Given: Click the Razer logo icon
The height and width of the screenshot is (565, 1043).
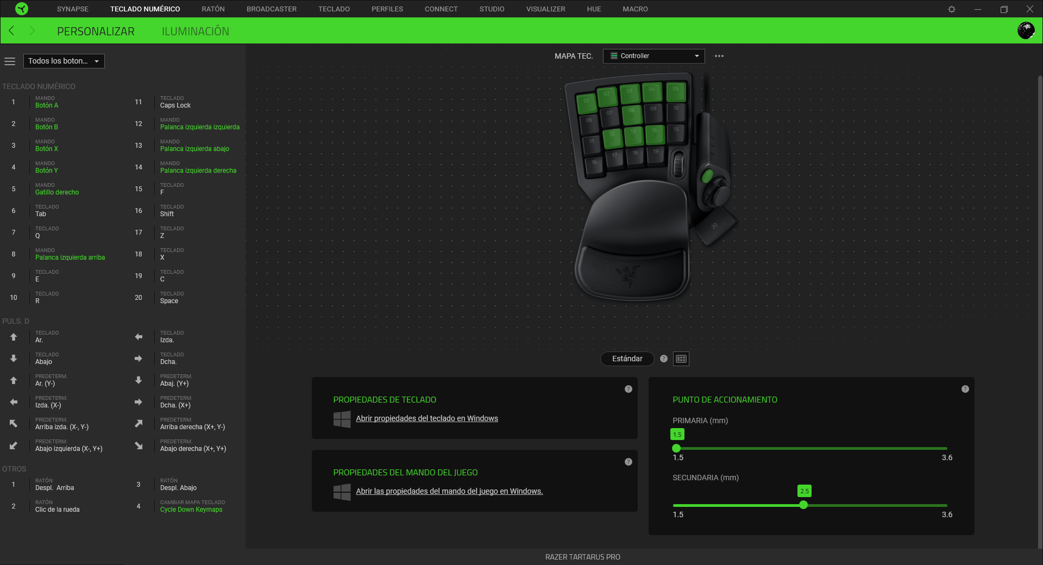Looking at the screenshot, I should 22,9.
